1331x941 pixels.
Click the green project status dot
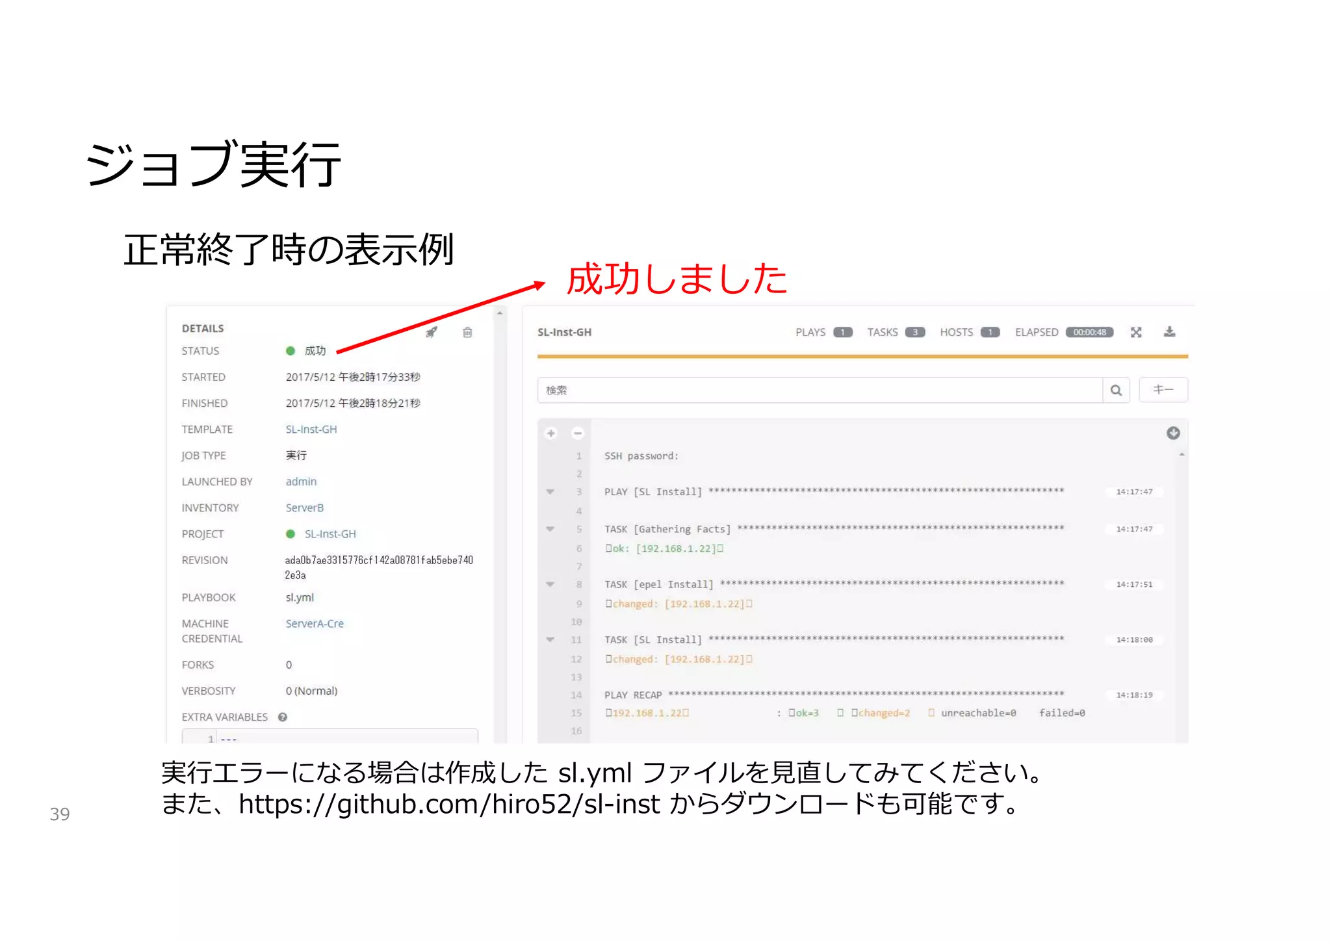point(291,534)
